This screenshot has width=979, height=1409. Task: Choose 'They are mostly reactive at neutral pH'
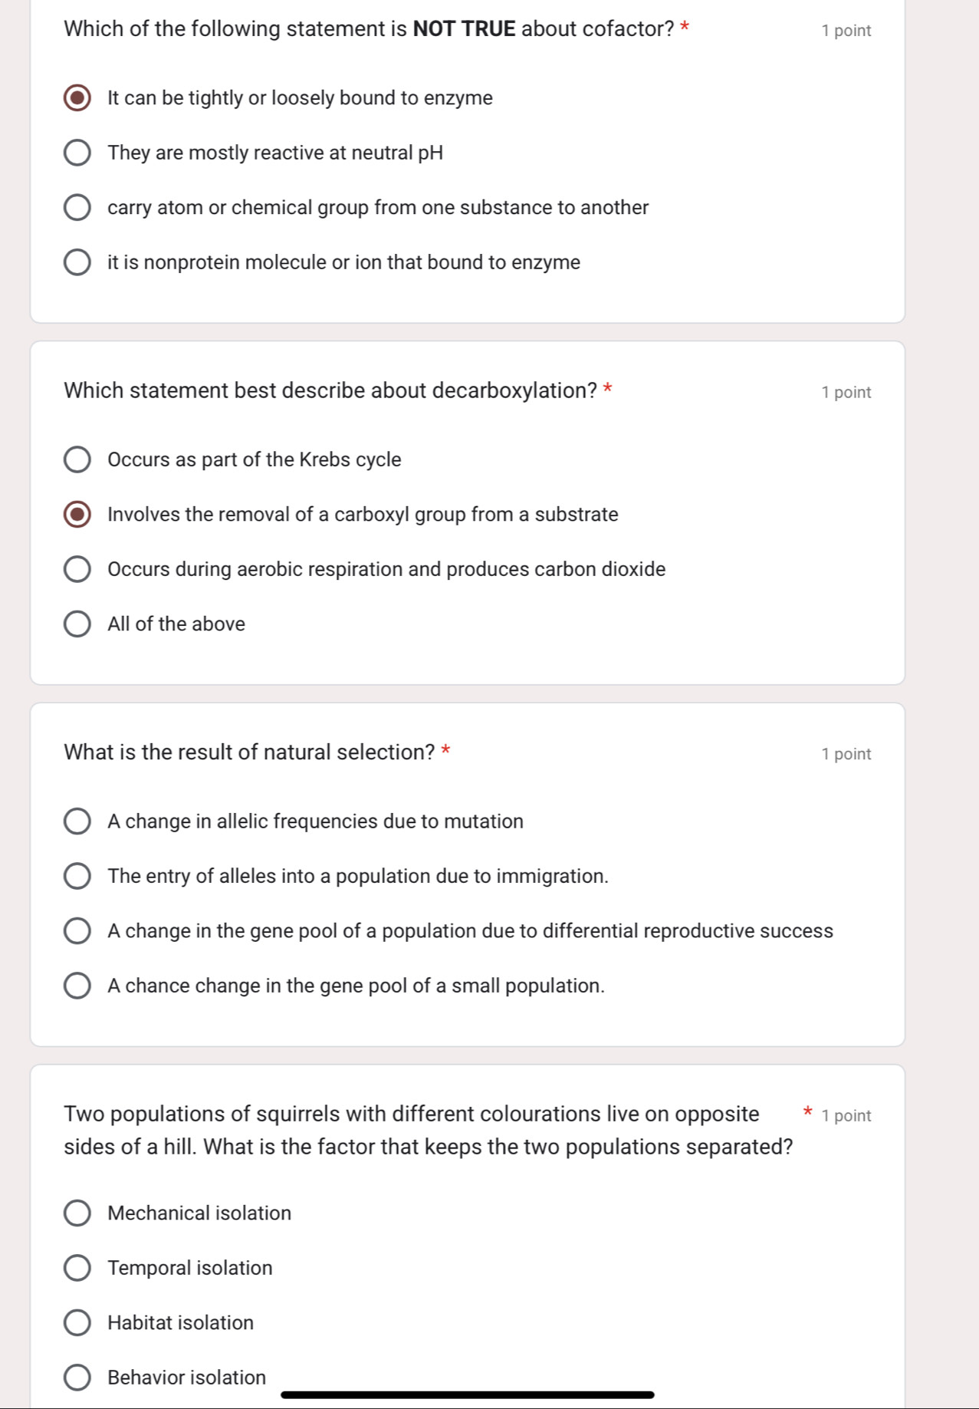click(77, 153)
